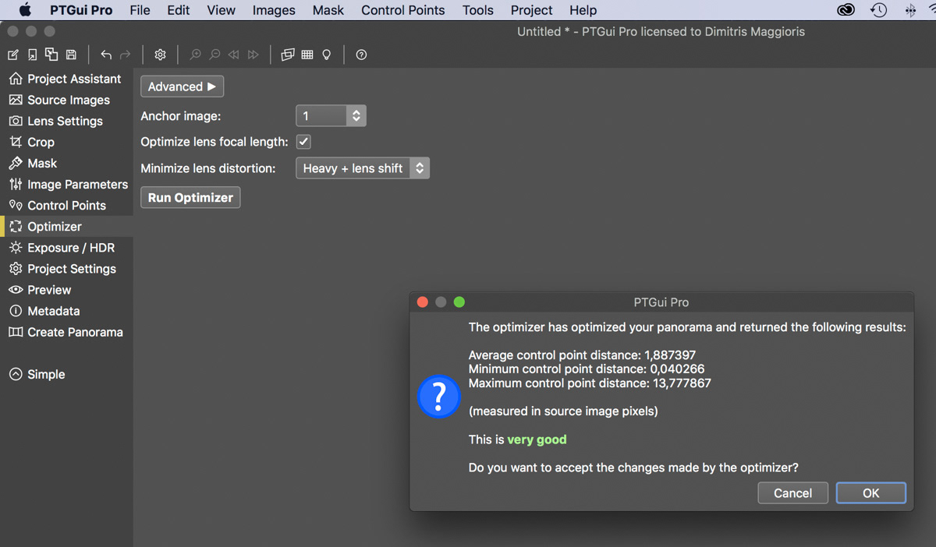The image size is (936, 547).
Task: Click the Anchor image stepper arrows
Action: 356,116
